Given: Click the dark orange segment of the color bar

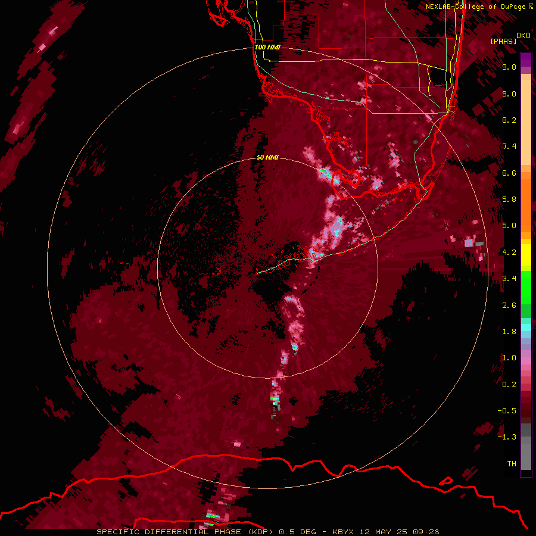Looking at the screenshot, I should point(526,205).
